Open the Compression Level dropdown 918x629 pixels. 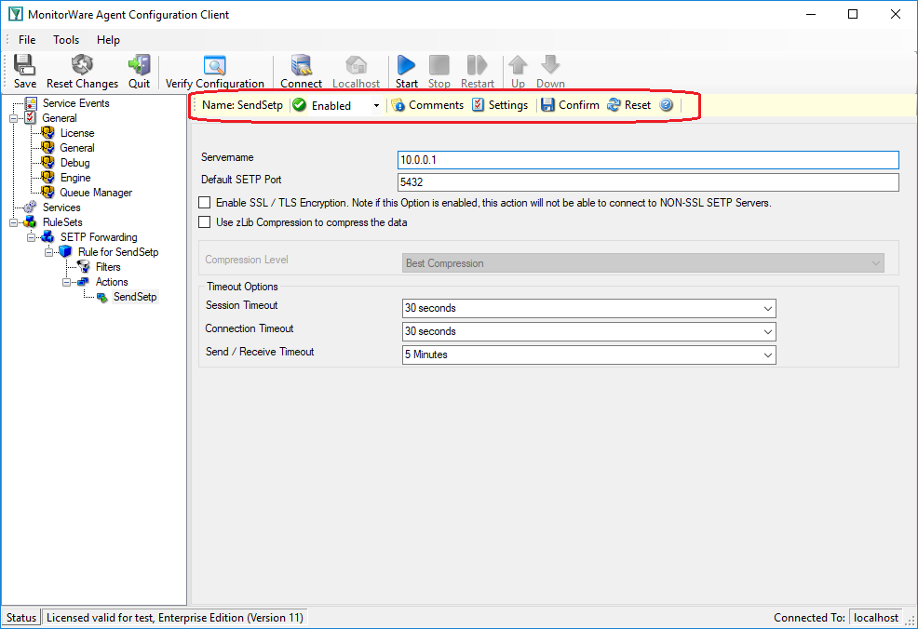[x=642, y=263]
